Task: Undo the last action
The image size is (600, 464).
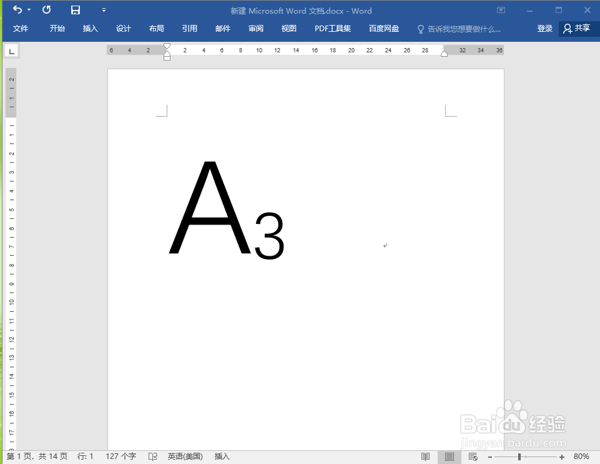Action: click(17, 9)
